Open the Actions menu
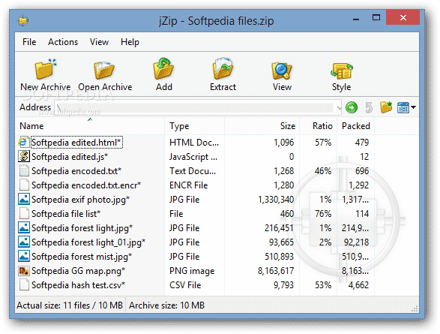This screenshot has width=440, height=334. pyautogui.click(x=63, y=42)
